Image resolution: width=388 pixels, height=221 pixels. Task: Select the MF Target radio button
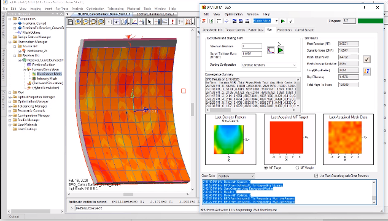click(x=266, y=168)
